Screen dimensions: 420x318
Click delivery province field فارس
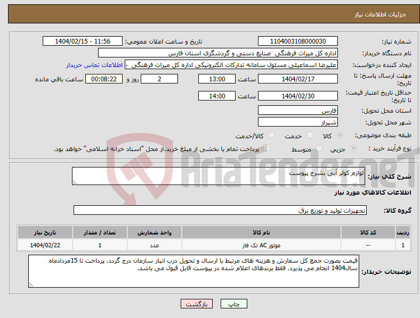tap(297, 110)
